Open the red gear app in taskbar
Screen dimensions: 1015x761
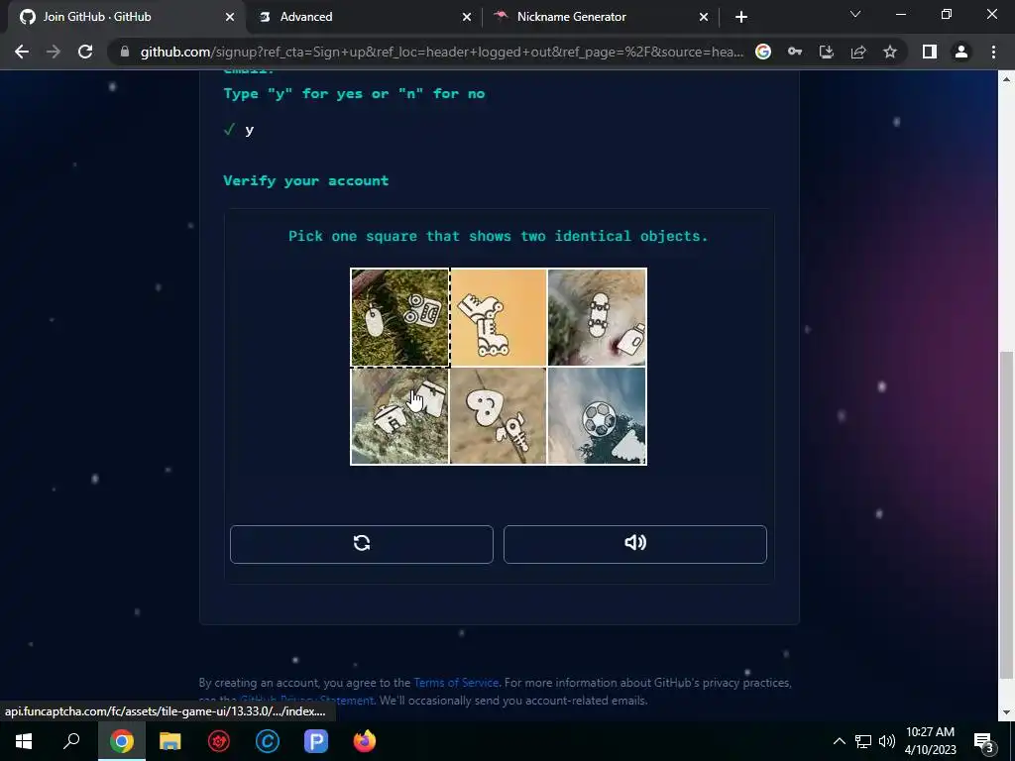[219, 741]
